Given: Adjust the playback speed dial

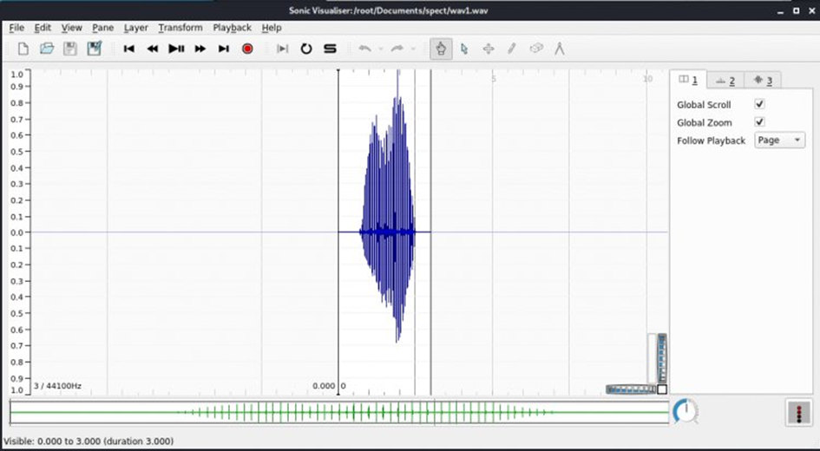Looking at the screenshot, I should click(686, 411).
